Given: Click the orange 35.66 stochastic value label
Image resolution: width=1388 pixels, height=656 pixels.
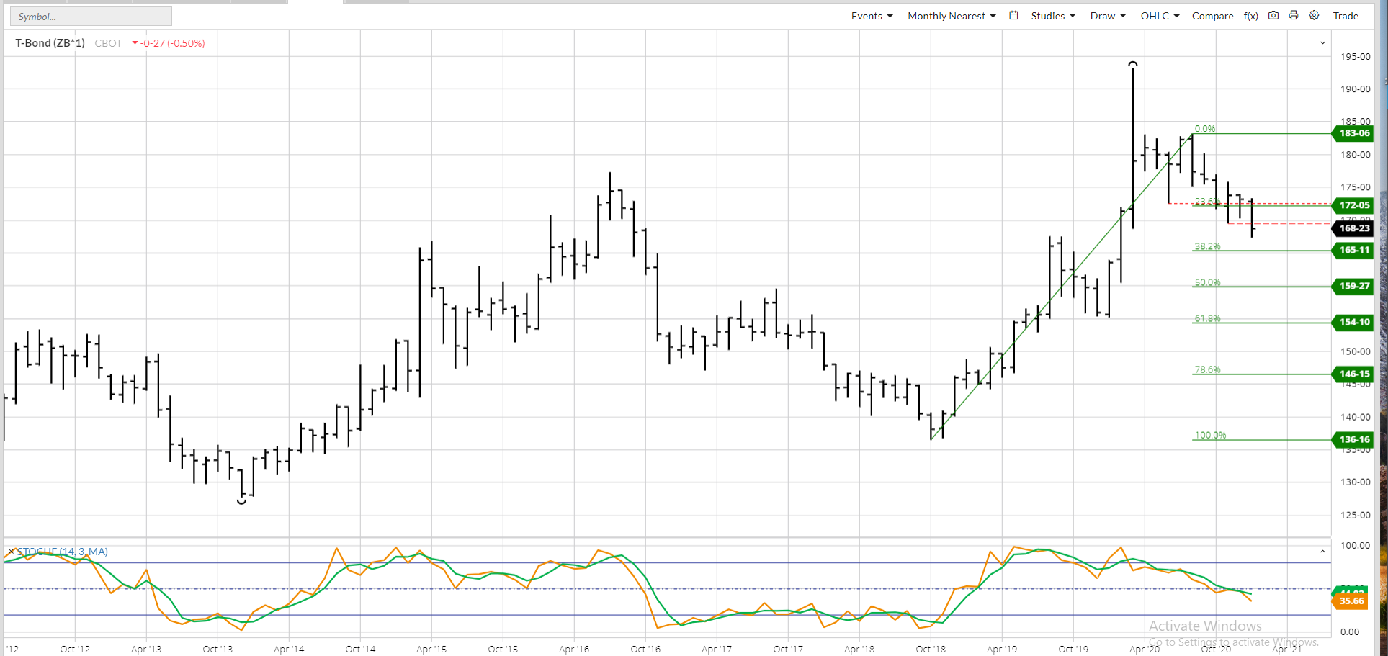Looking at the screenshot, I should point(1351,601).
